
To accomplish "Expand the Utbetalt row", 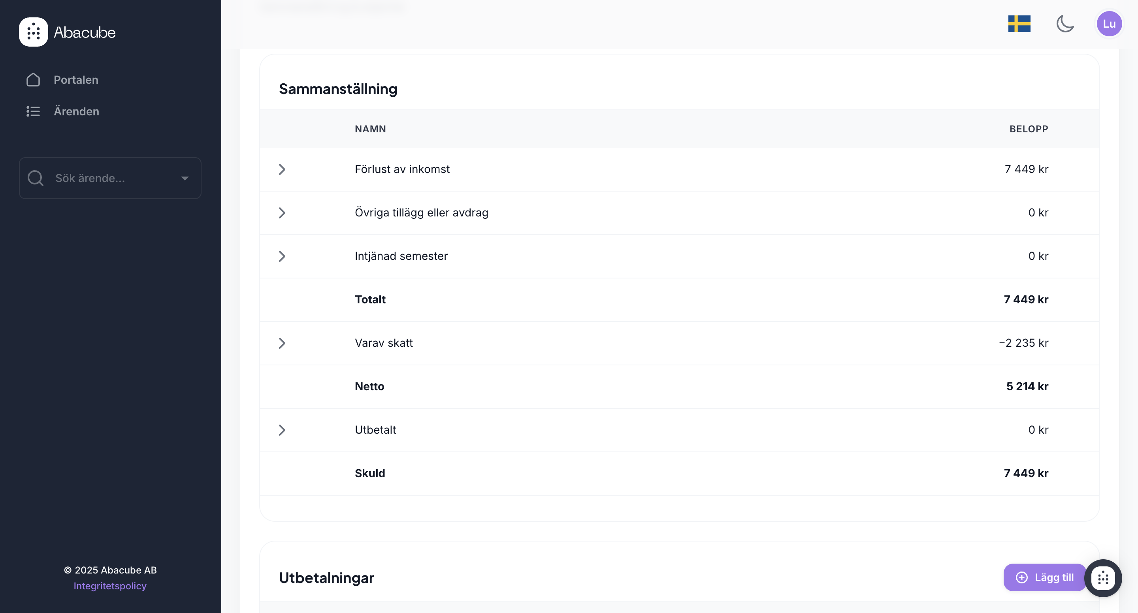I will click(x=282, y=430).
